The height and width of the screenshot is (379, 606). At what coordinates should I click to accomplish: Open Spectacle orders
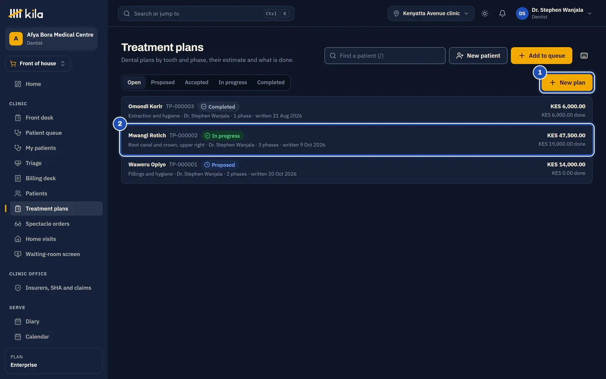coord(56,224)
